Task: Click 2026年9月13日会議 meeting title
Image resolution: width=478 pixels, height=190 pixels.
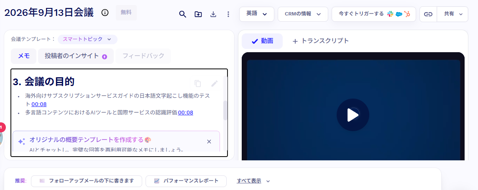Action: click(49, 13)
